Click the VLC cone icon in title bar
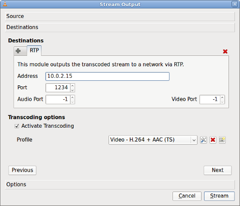Image resolution: width=240 pixels, height=206 pixels. 5,4
